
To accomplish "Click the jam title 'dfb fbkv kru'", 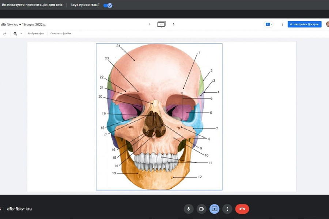I will (12, 24).
